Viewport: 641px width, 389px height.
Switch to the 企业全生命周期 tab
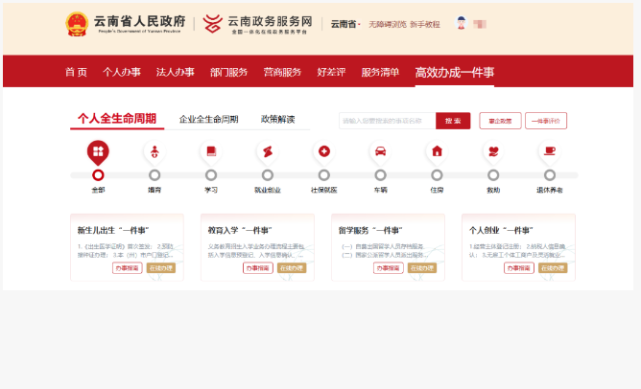(x=208, y=119)
